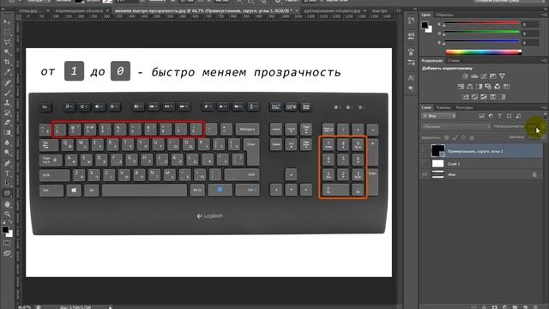Select the Healing Brush tool
The image size is (549, 309).
(7, 82)
